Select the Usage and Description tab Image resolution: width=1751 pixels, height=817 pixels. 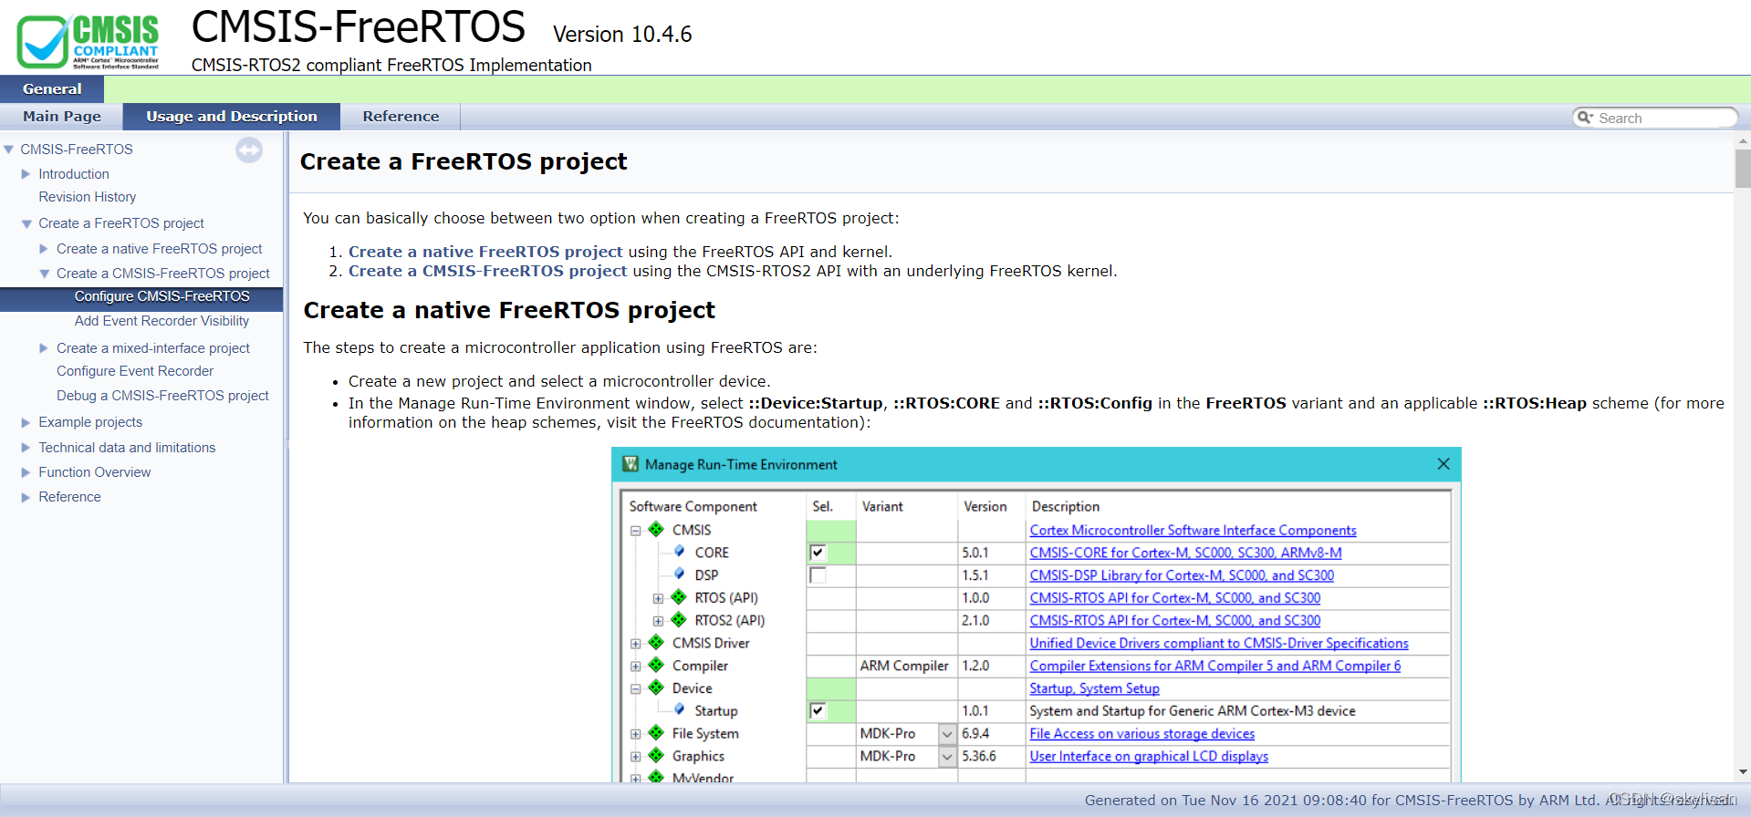[x=232, y=117]
